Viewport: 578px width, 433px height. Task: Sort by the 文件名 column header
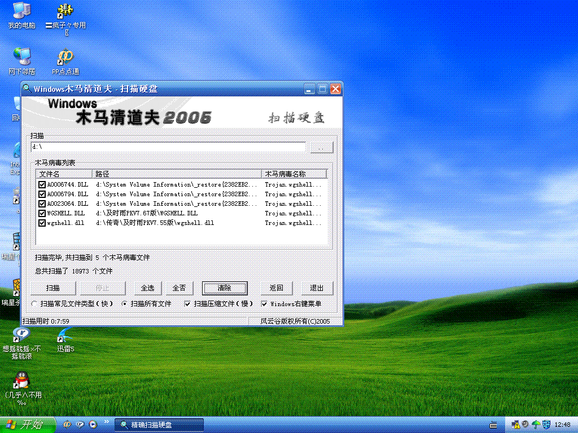click(x=64, y=174)
